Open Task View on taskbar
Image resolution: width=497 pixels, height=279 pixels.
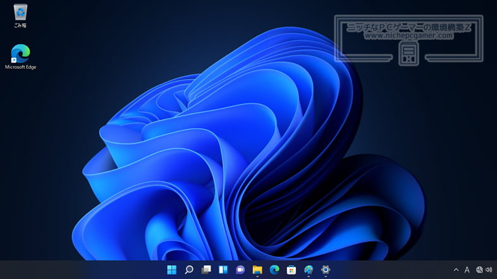coord(206,270)
